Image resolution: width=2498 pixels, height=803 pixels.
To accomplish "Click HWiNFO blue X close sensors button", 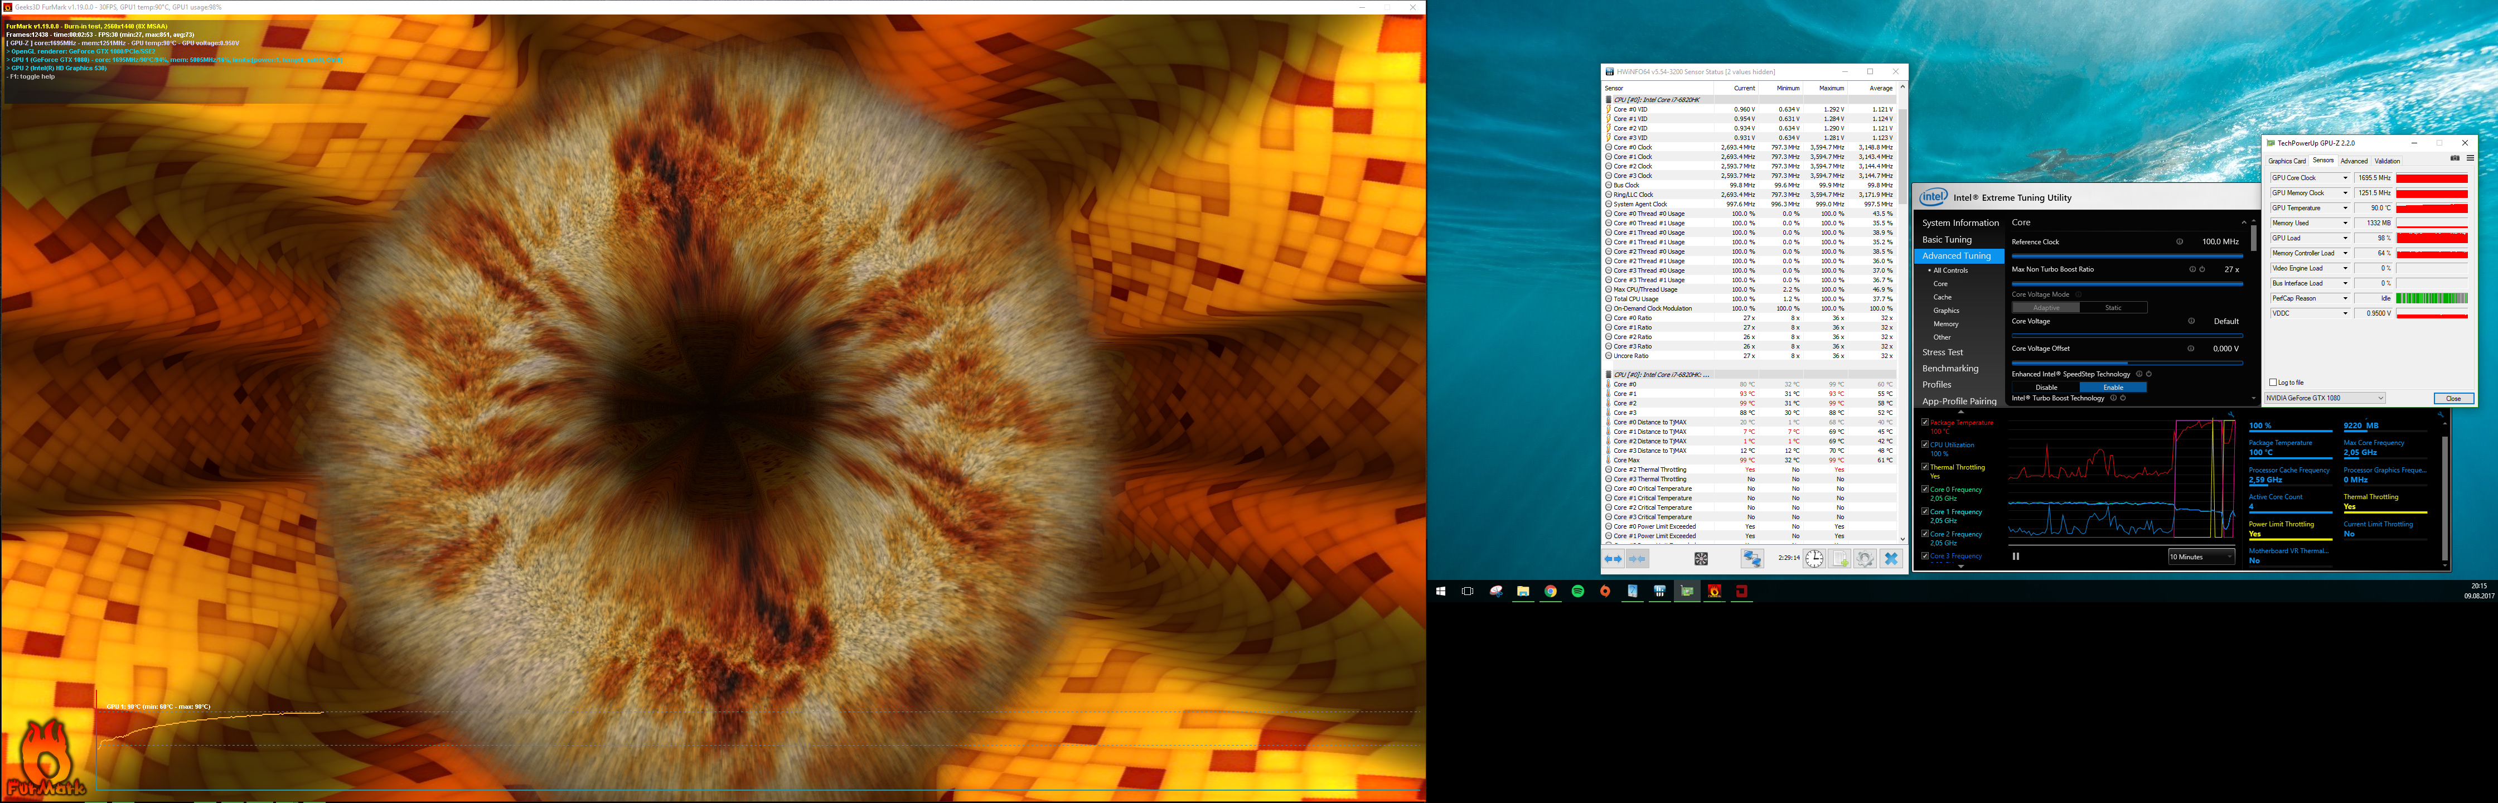I will 1891,559.
